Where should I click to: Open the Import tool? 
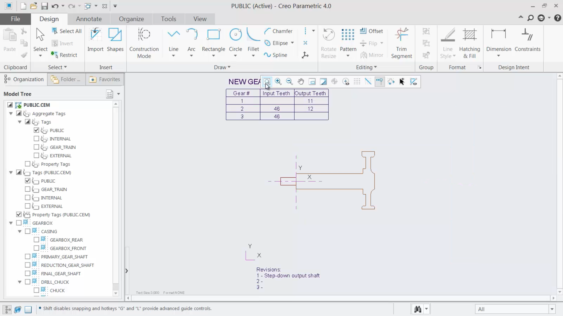(x=95, y=40)
